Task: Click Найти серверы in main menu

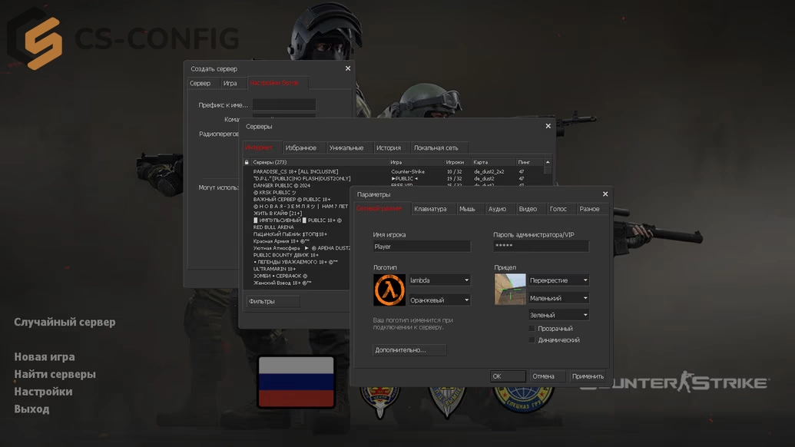Action: click(55, 374)
